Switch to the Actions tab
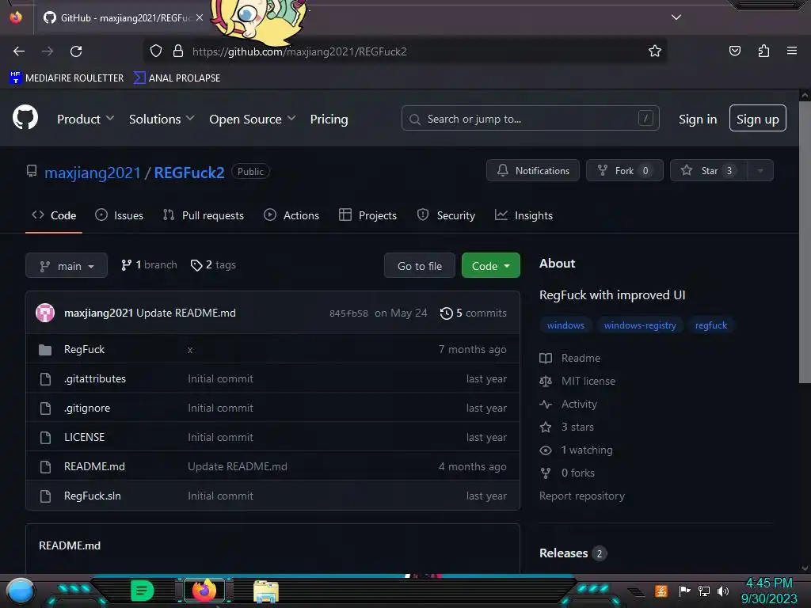 [291, 215]
